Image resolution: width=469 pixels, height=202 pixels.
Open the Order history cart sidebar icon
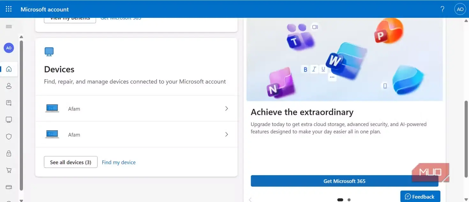point(9,170)
